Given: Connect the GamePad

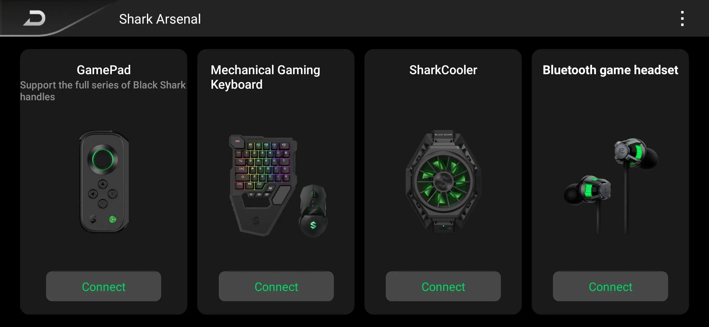Looking at the screenshot, I should coord(104,286).
